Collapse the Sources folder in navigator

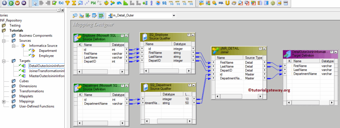tap(4, 40)
